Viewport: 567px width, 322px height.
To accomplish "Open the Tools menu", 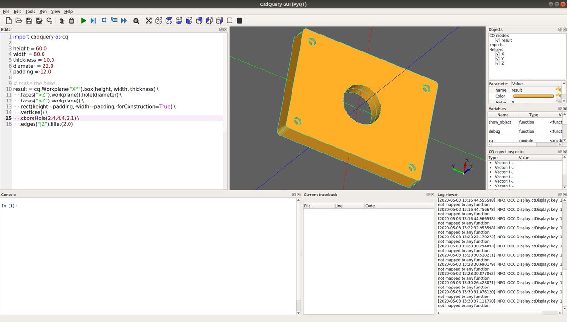I will 30,11.
